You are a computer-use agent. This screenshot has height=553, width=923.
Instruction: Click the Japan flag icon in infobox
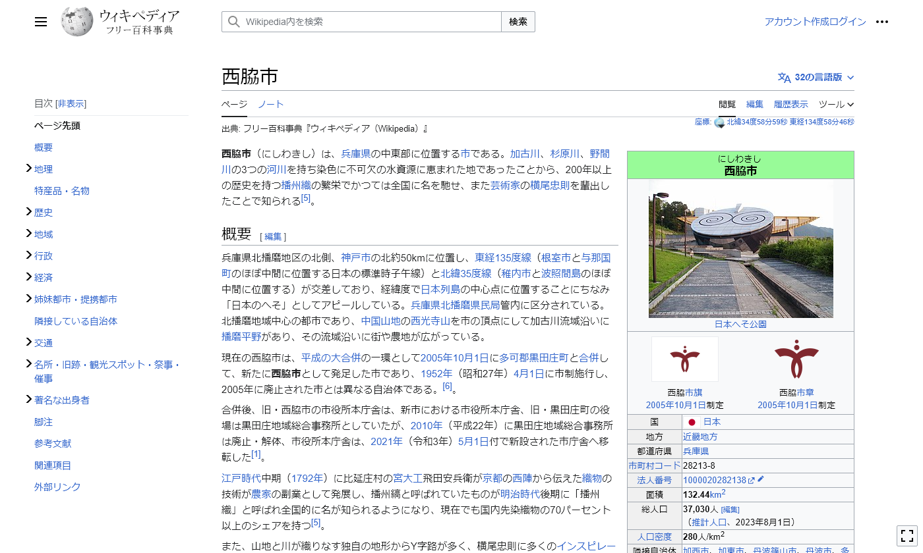(x=692, y=422)
